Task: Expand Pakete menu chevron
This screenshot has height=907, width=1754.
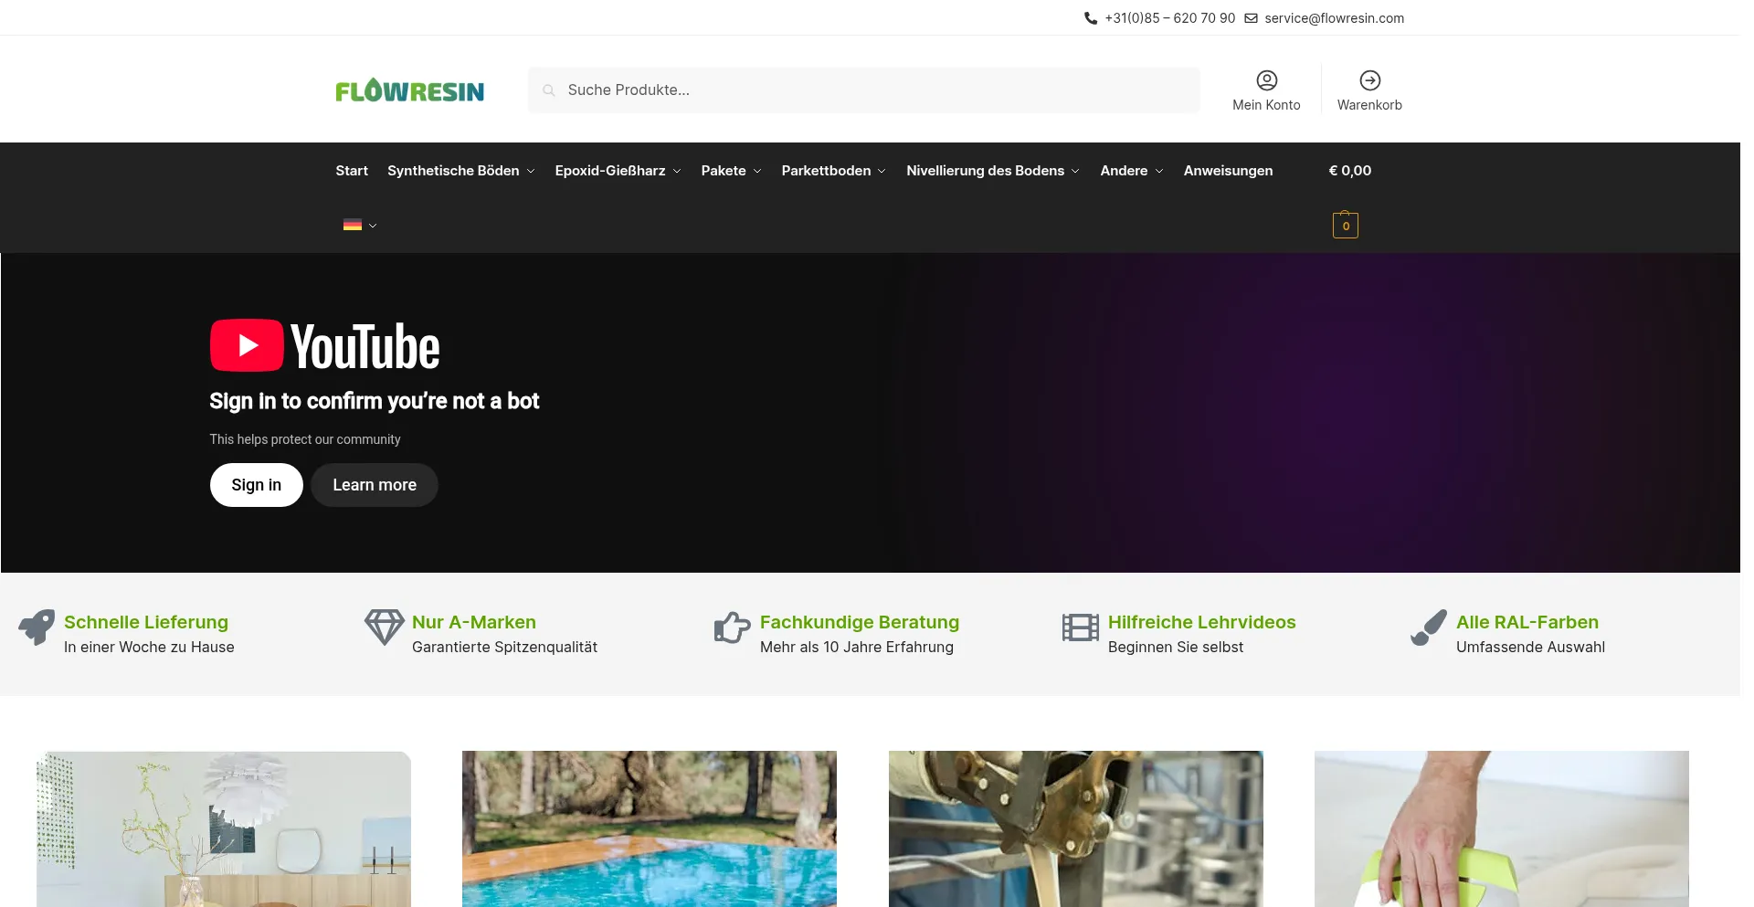Action: (757, 172)
